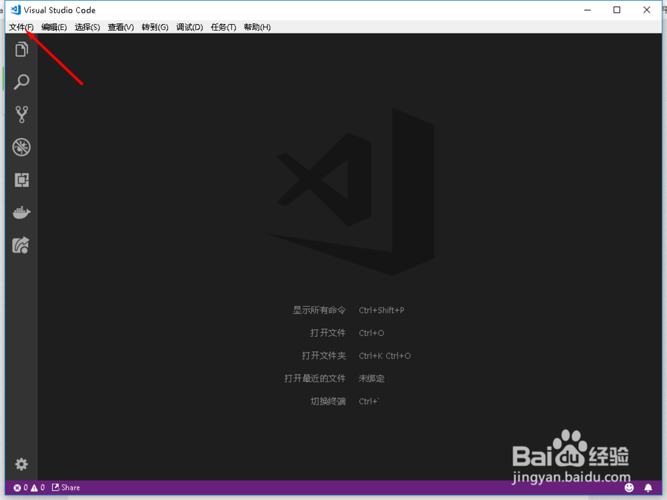Click the errors count icon in status bar
This screenshot has height=500, width=667.
click(x=17, y=488)
